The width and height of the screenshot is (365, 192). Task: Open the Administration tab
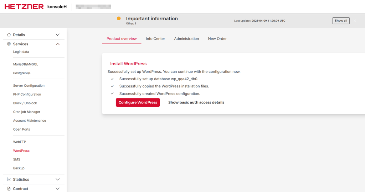[x=186, y=39]
